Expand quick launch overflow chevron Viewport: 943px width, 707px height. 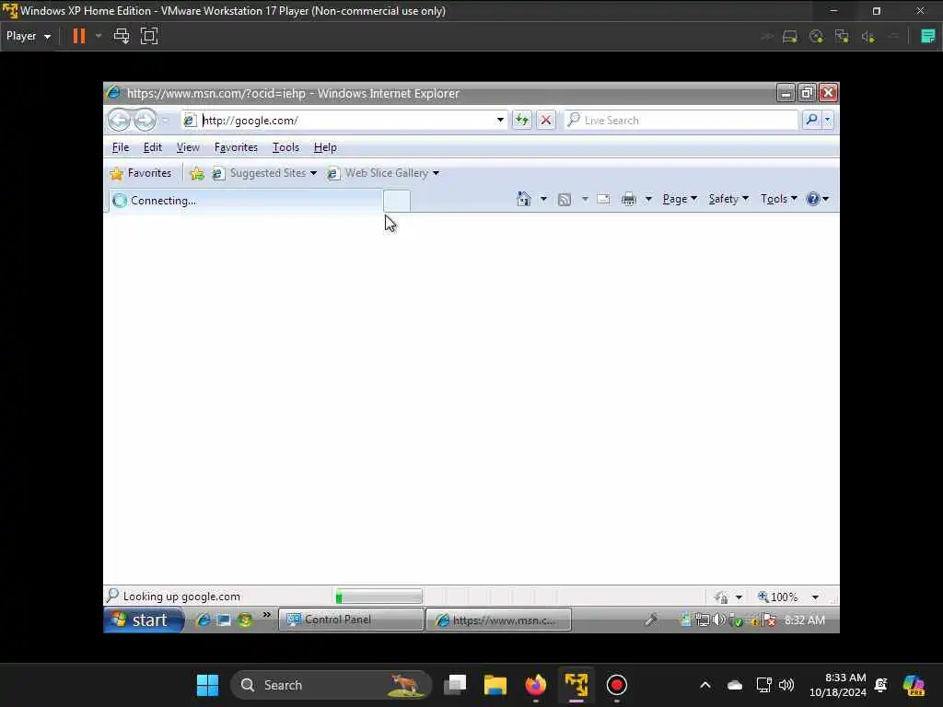pyautogui.click(x=267, y=614)
